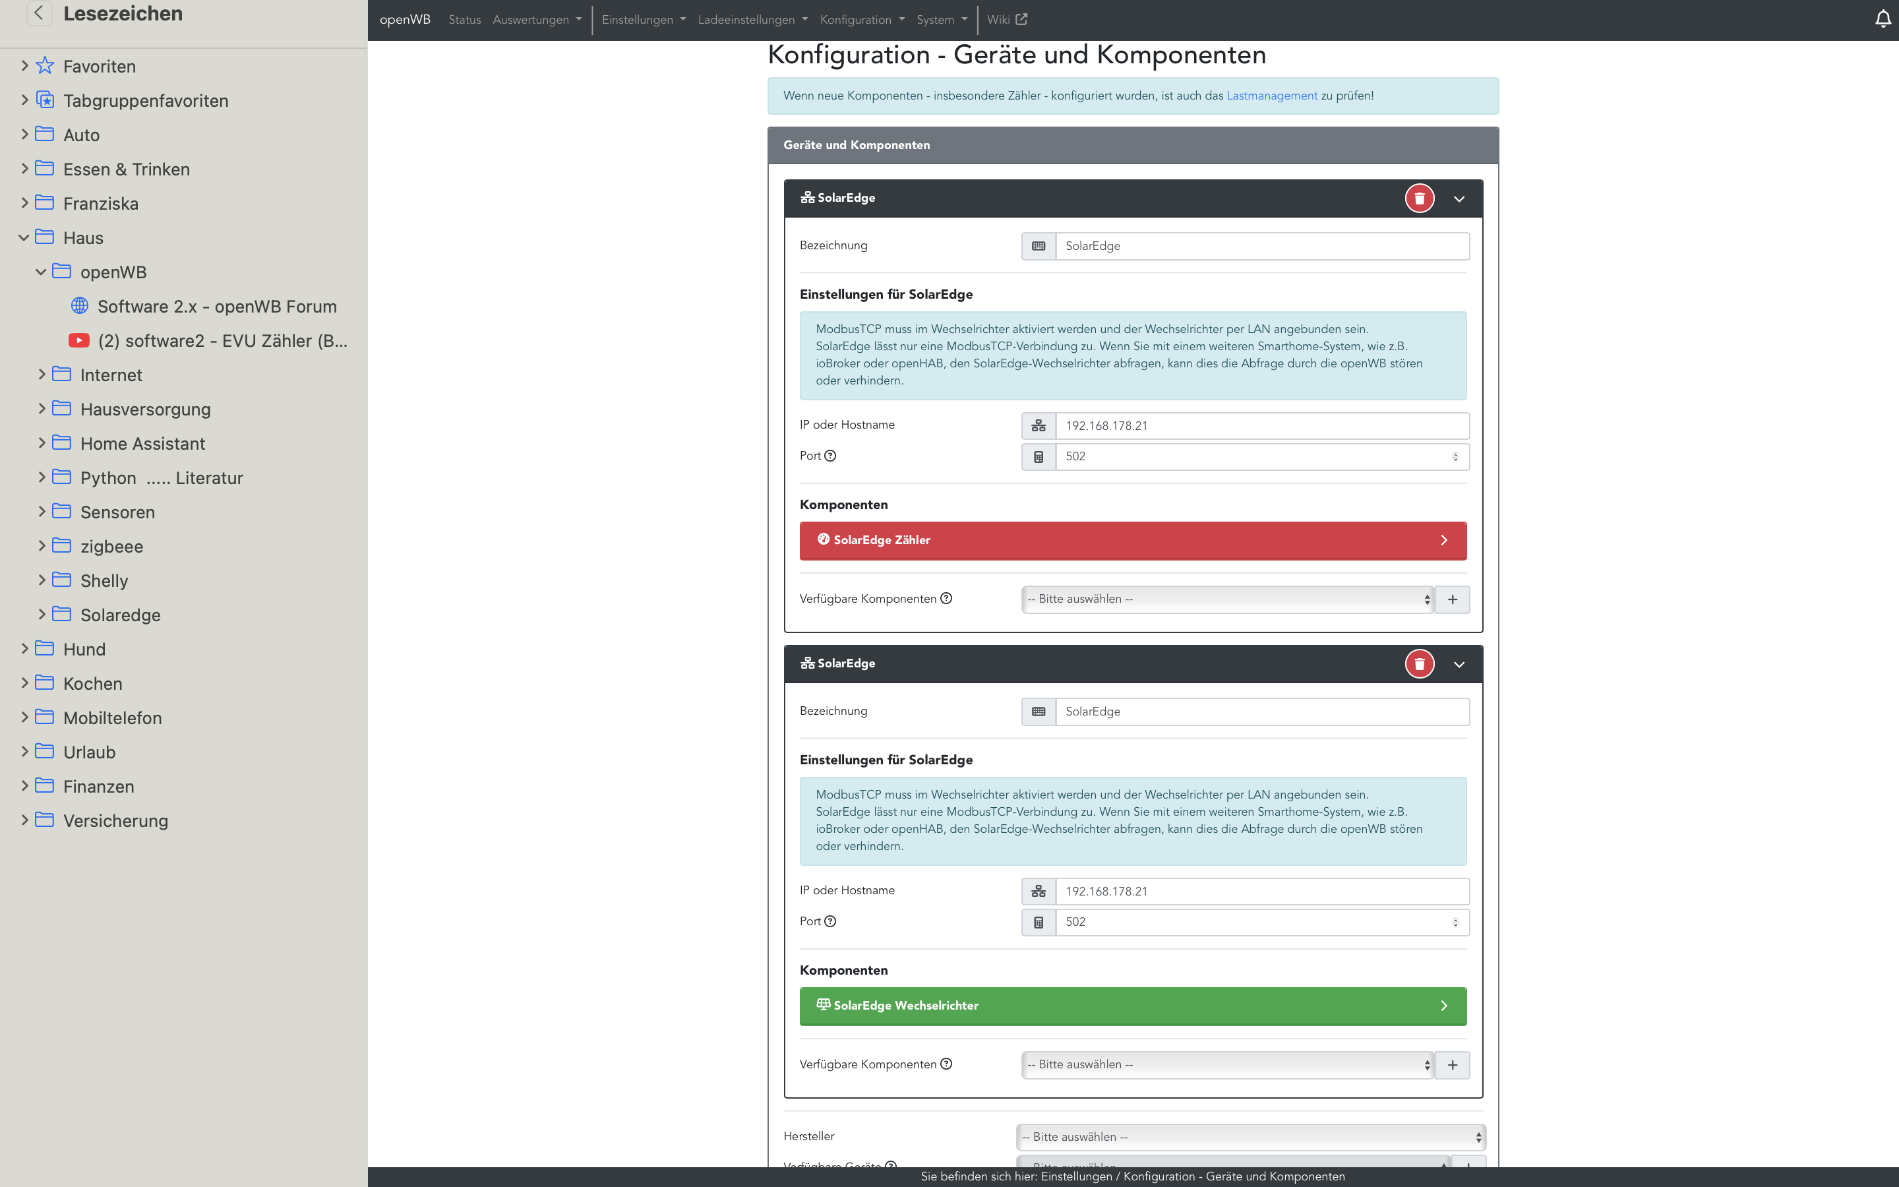Expand the Solaredge bookmark folder
This screenshot has height=1187, width=1899.
tap(42, 615)
